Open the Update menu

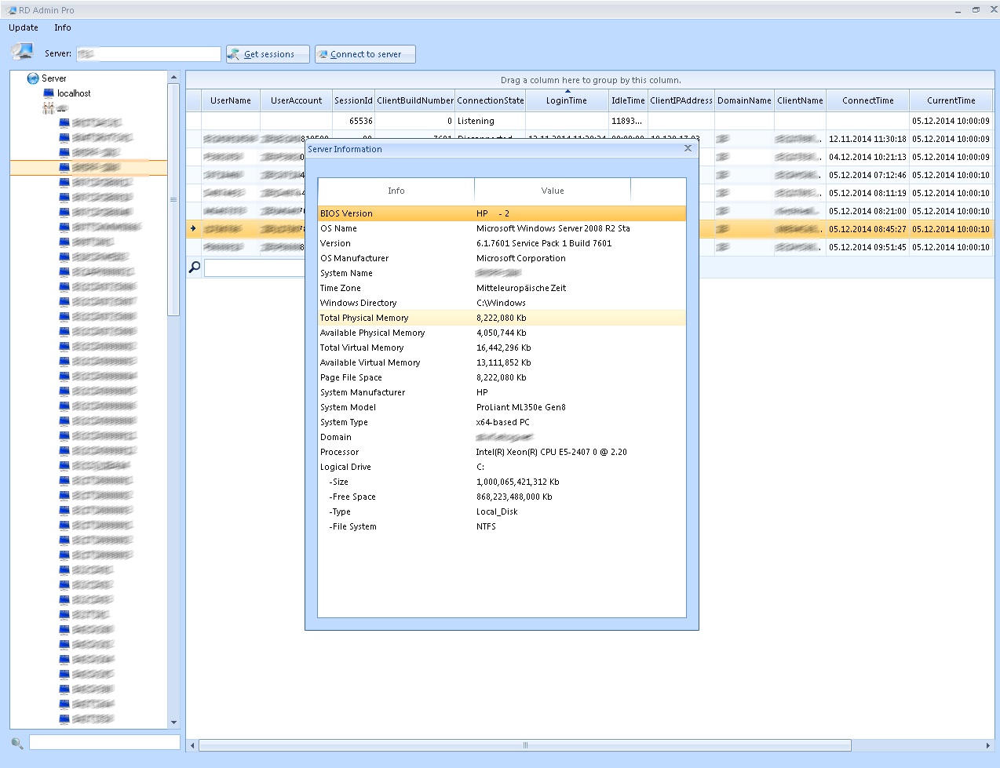pyautogui.click(x=24, y=27)
